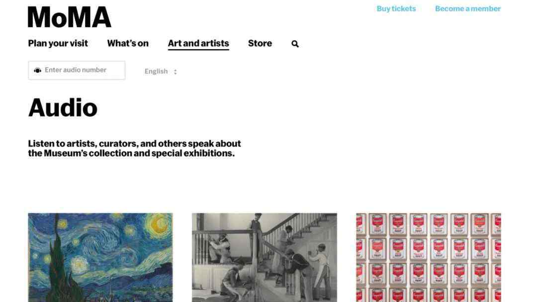This screenshot has height=302, width=537.
Task: Open the black-and-white staircase workers photo
Action: (x=265, y=257)
